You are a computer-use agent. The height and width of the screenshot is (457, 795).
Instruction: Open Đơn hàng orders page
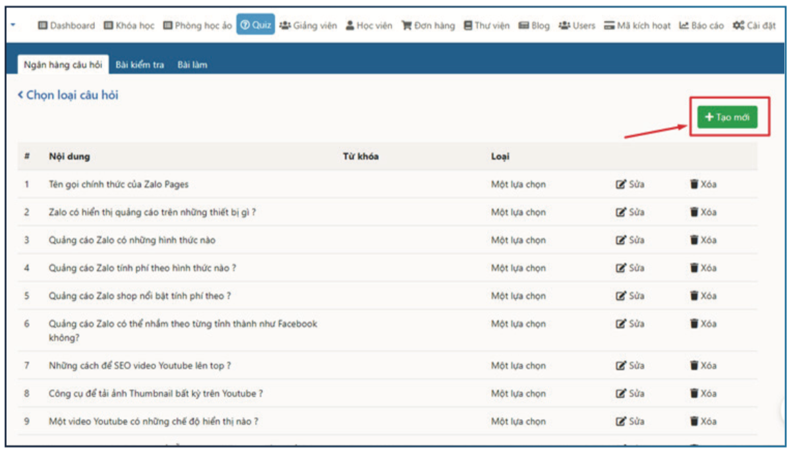(x=428, y=26)
